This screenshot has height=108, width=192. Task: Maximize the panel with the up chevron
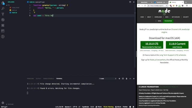[x=130, y=79]
